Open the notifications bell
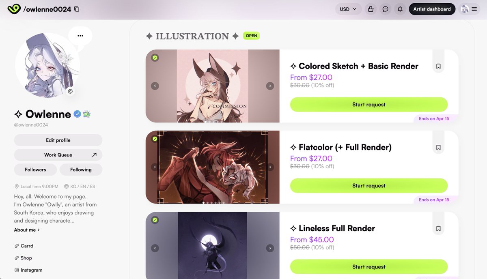 pyautogui.click(x=400, y=9)
